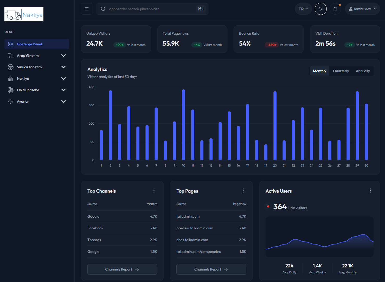The image size is (385, 282).
Task: Toggle the light/dark theme sun button
Action: (320, 9)
